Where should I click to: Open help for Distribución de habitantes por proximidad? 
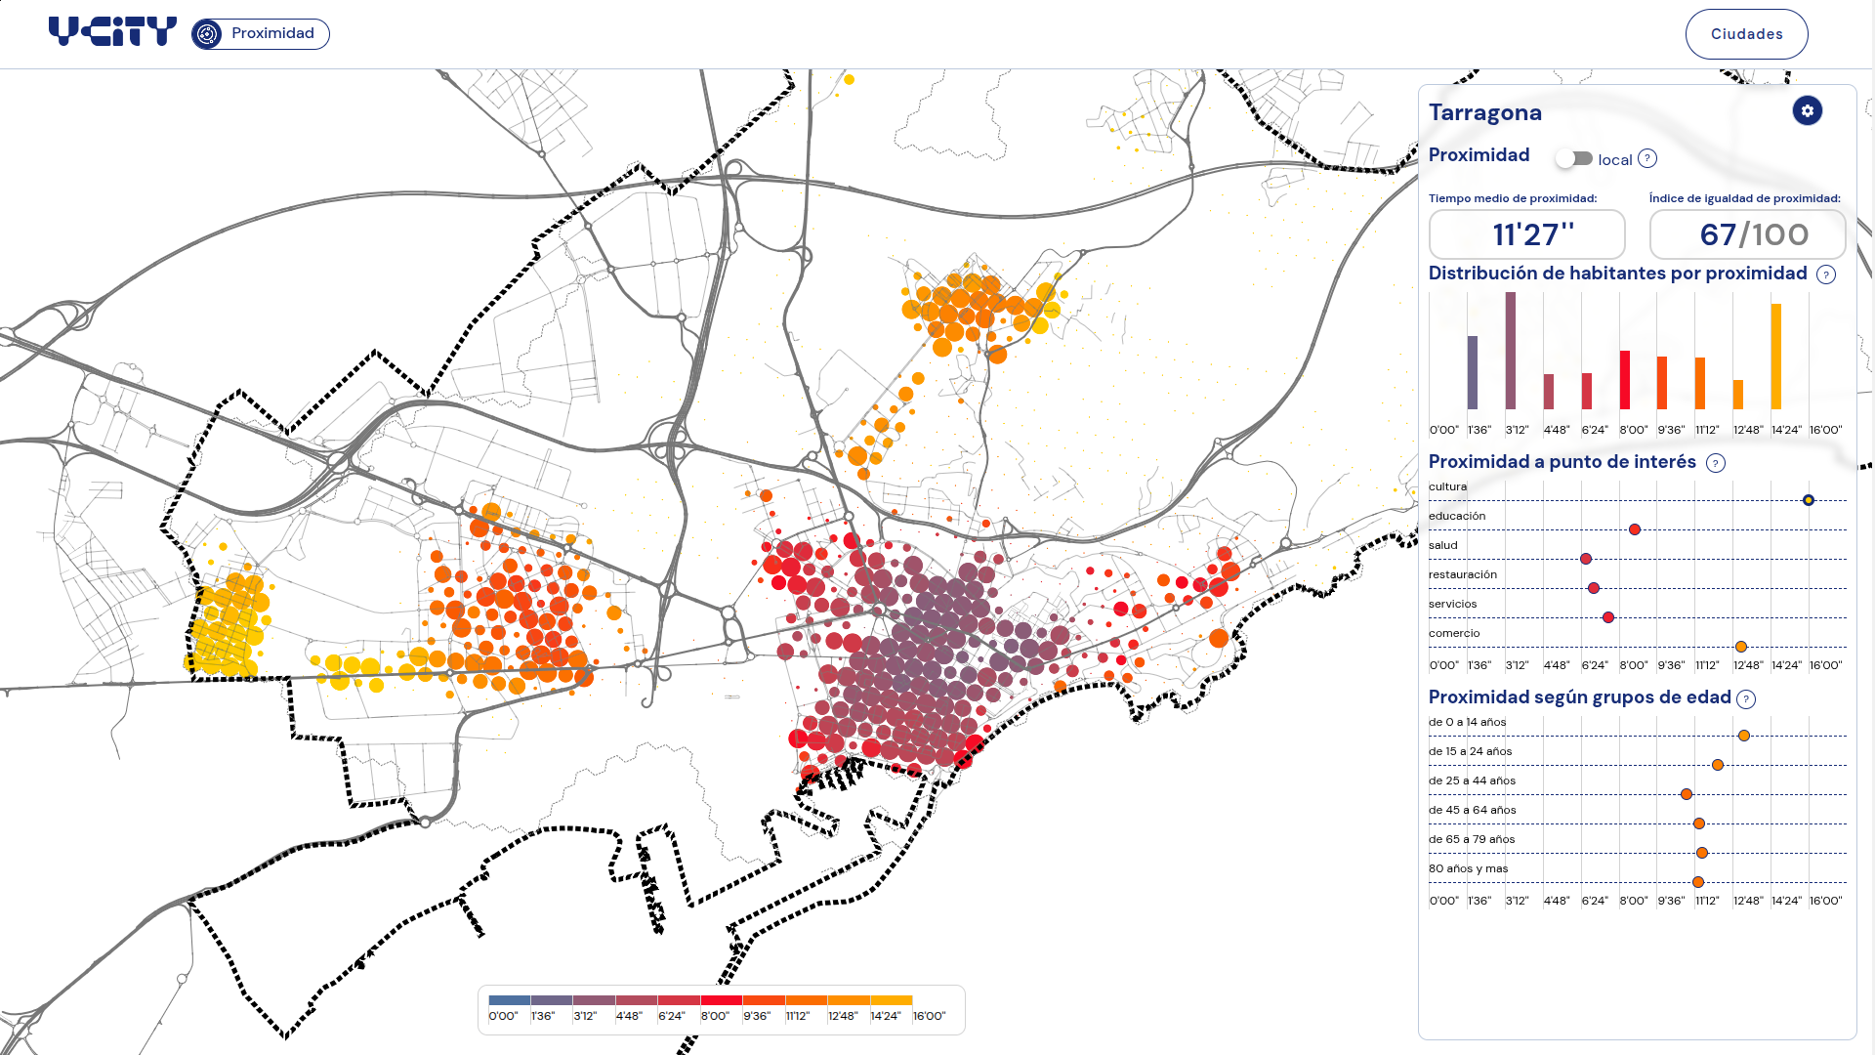coord(1825,274)
